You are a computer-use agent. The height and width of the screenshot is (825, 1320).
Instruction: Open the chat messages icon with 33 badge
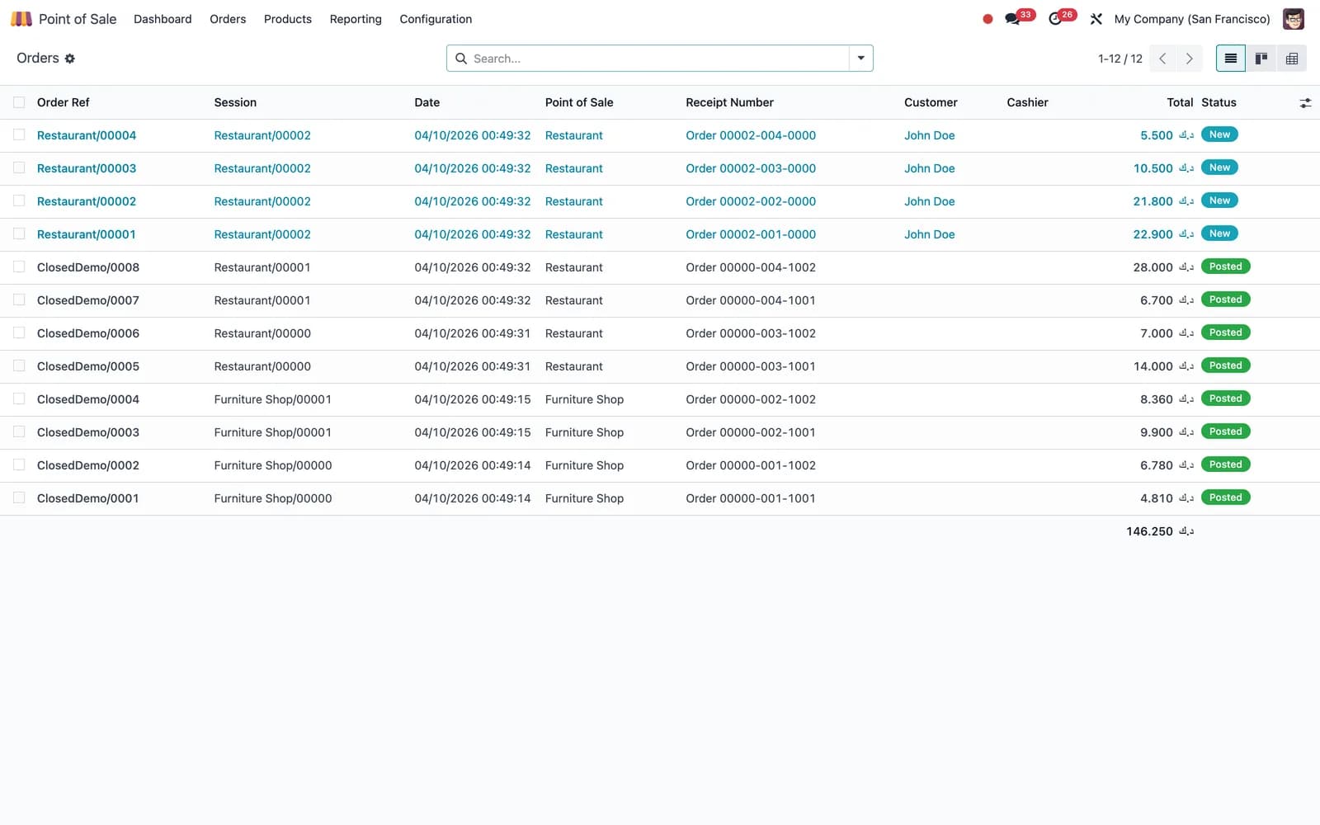tap(1012, 19)
